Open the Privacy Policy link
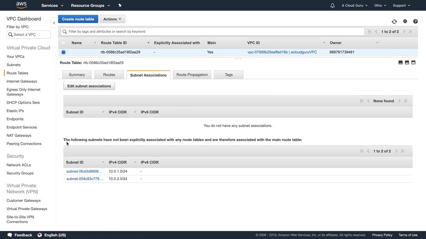 (x=382, y=235)
